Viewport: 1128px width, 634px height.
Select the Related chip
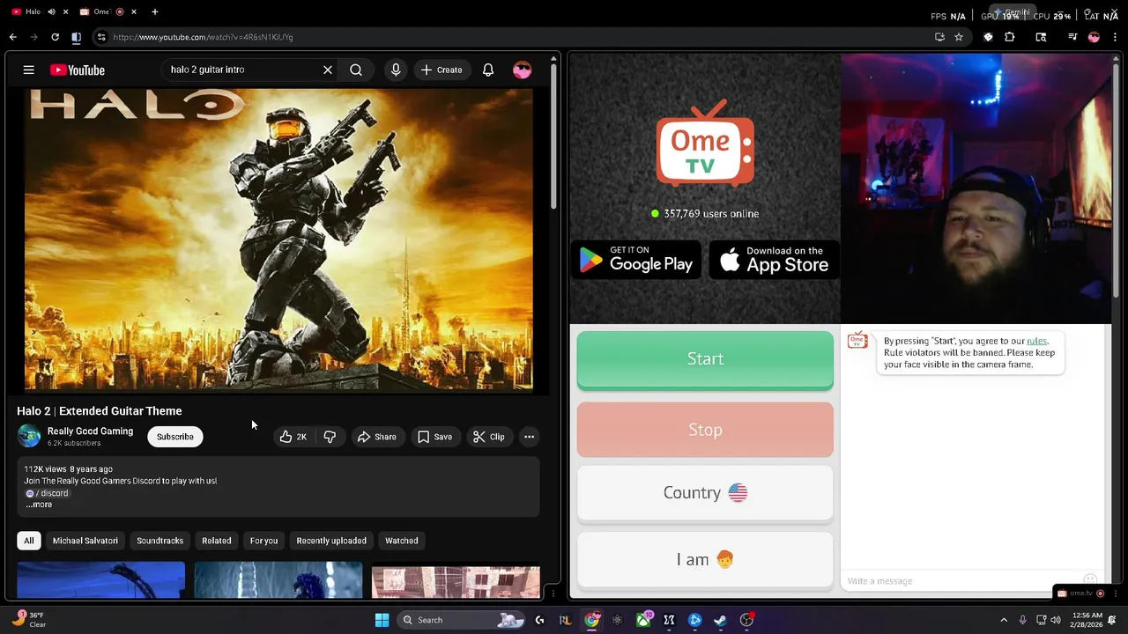[217, 541]
